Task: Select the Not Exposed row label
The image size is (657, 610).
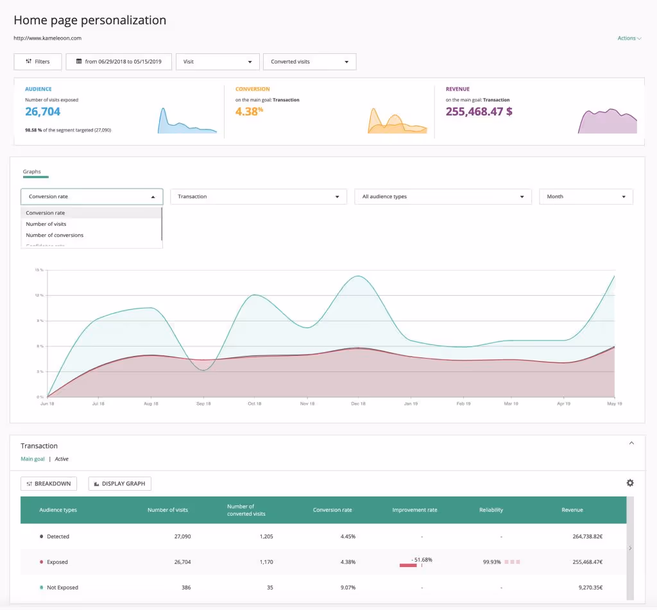Action: pyautogui.click(x=62, y=588)
